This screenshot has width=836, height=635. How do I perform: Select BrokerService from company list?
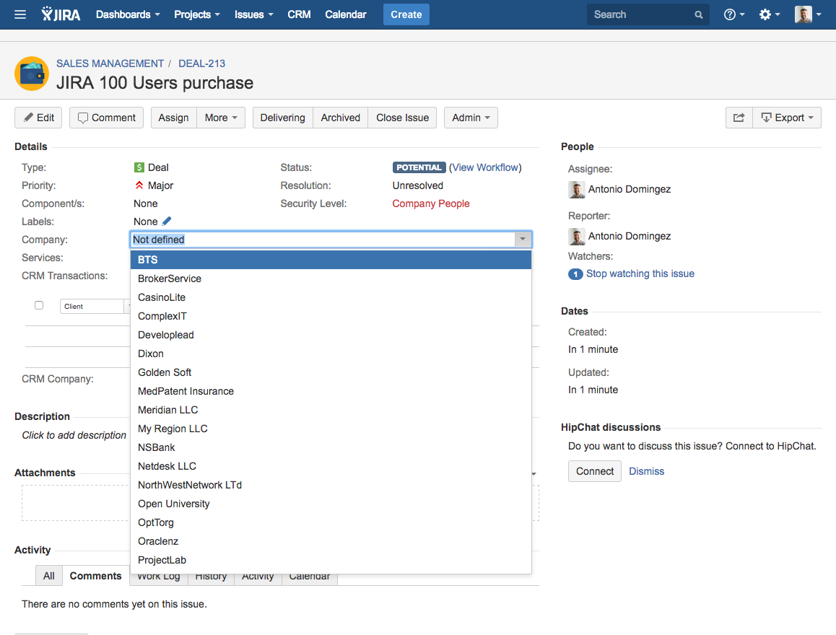coord(170,279)
